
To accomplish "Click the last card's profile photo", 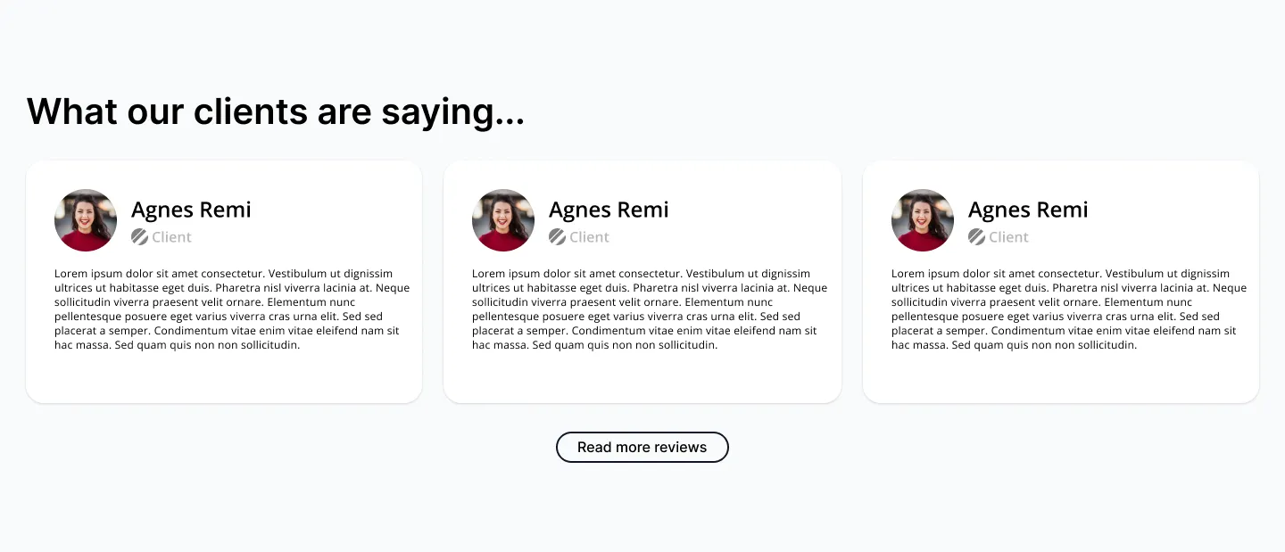I will click(923, 220).
